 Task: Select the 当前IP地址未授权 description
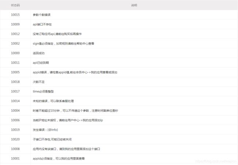click(68, 120)
